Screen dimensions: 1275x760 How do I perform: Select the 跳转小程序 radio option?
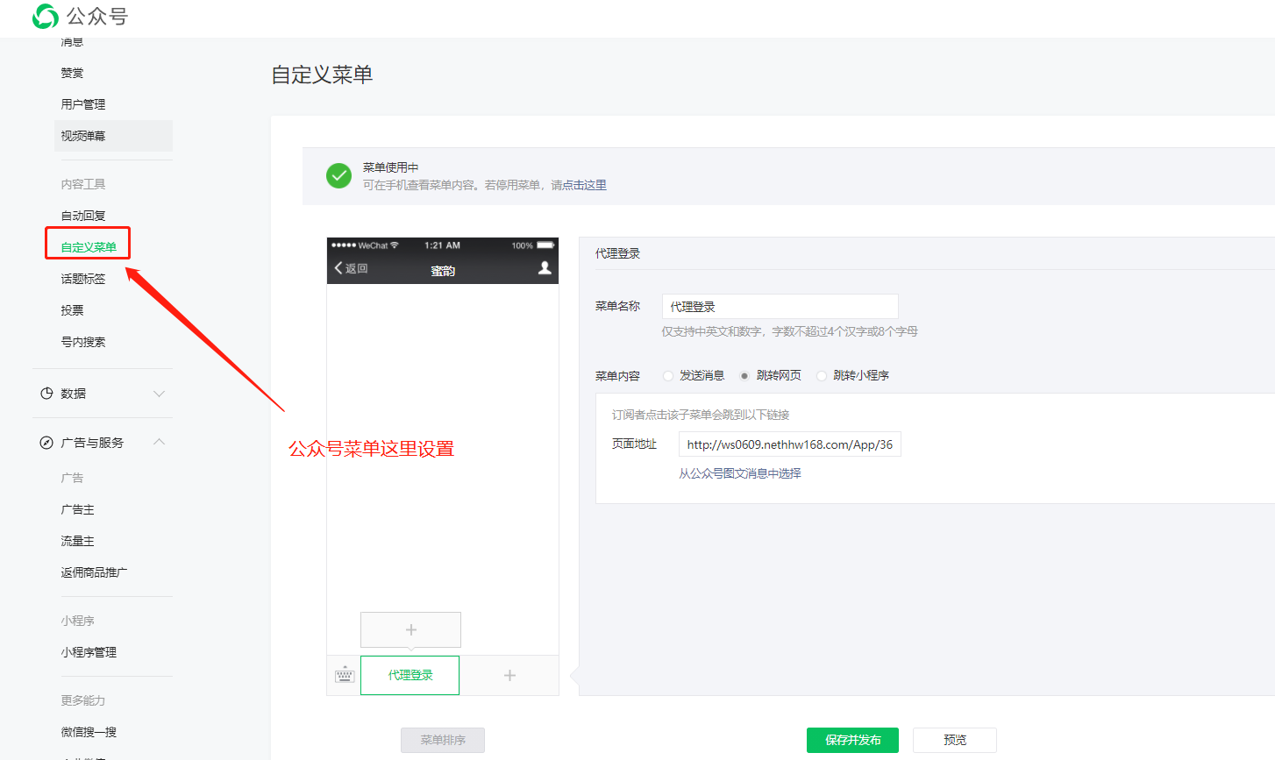click(822, 375)
